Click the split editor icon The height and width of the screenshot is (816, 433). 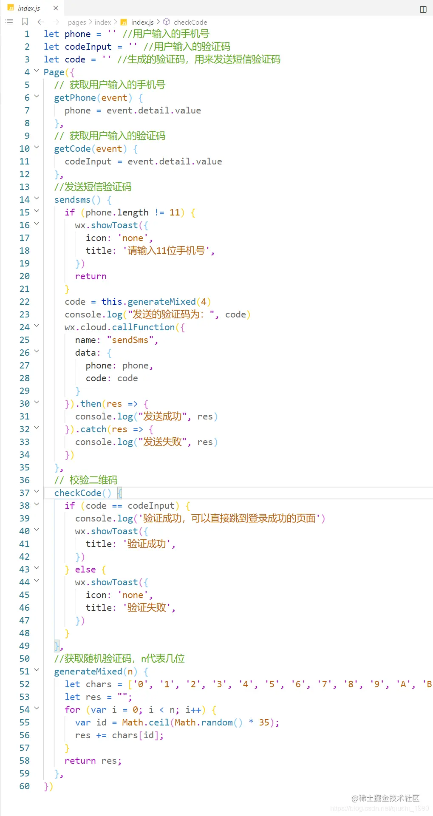coord(423,9)
